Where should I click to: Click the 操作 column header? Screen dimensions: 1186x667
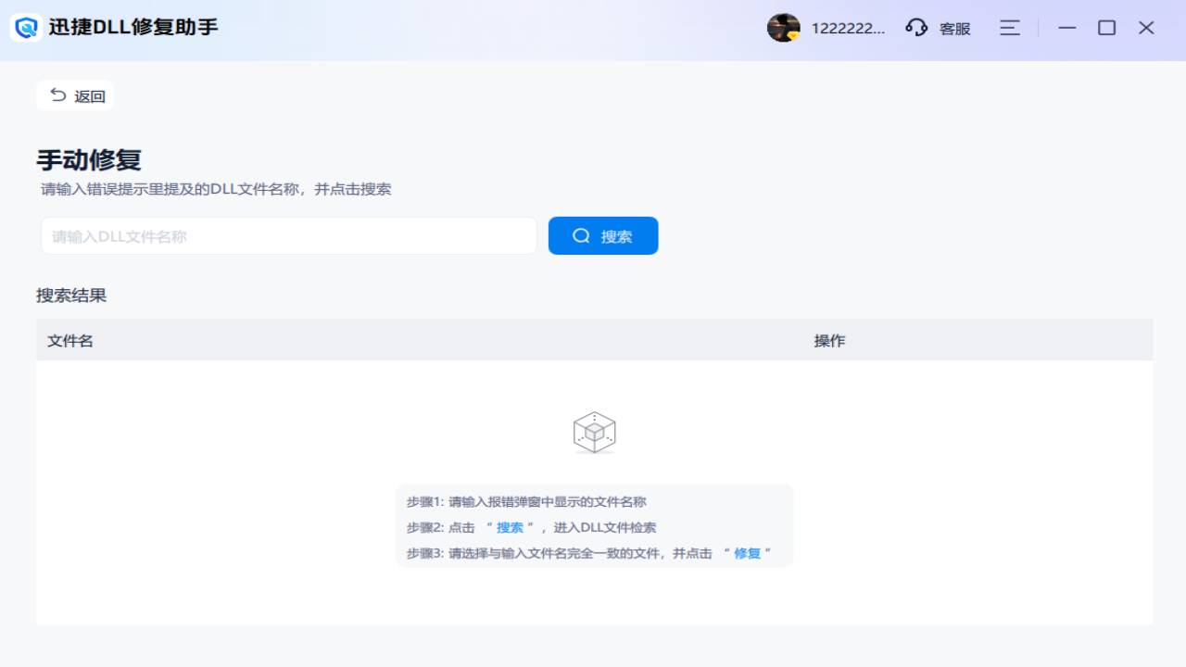(x=829, y=341)
